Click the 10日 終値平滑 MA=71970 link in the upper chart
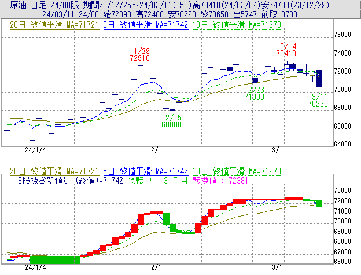The width and height of the screenshot is (361, 275). click(237, 25)
